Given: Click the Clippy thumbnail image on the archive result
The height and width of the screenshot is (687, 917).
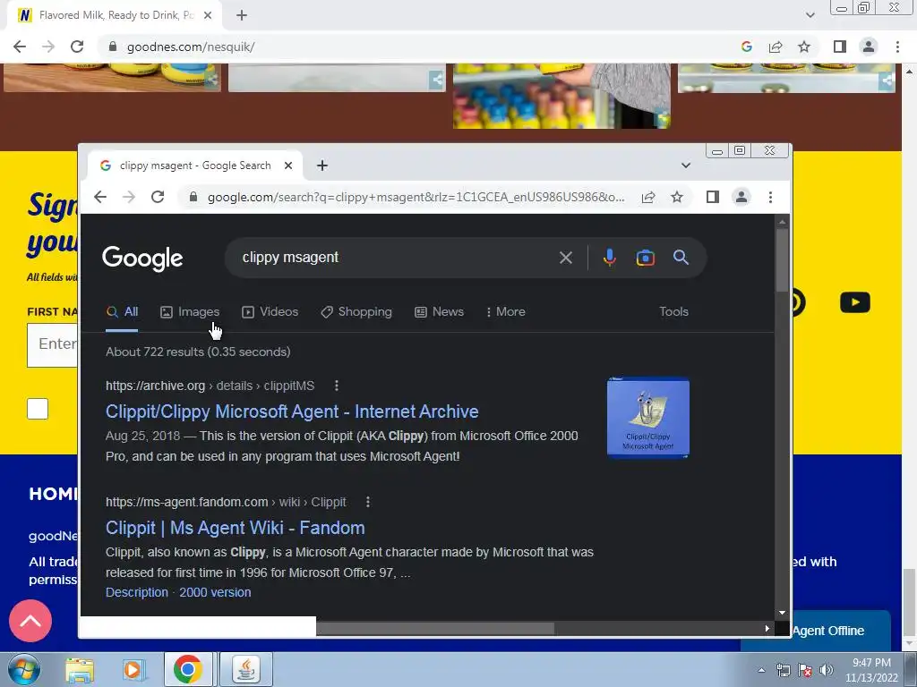Looking at the screenshot, I should pyautogui.click(x=648, y=418).
